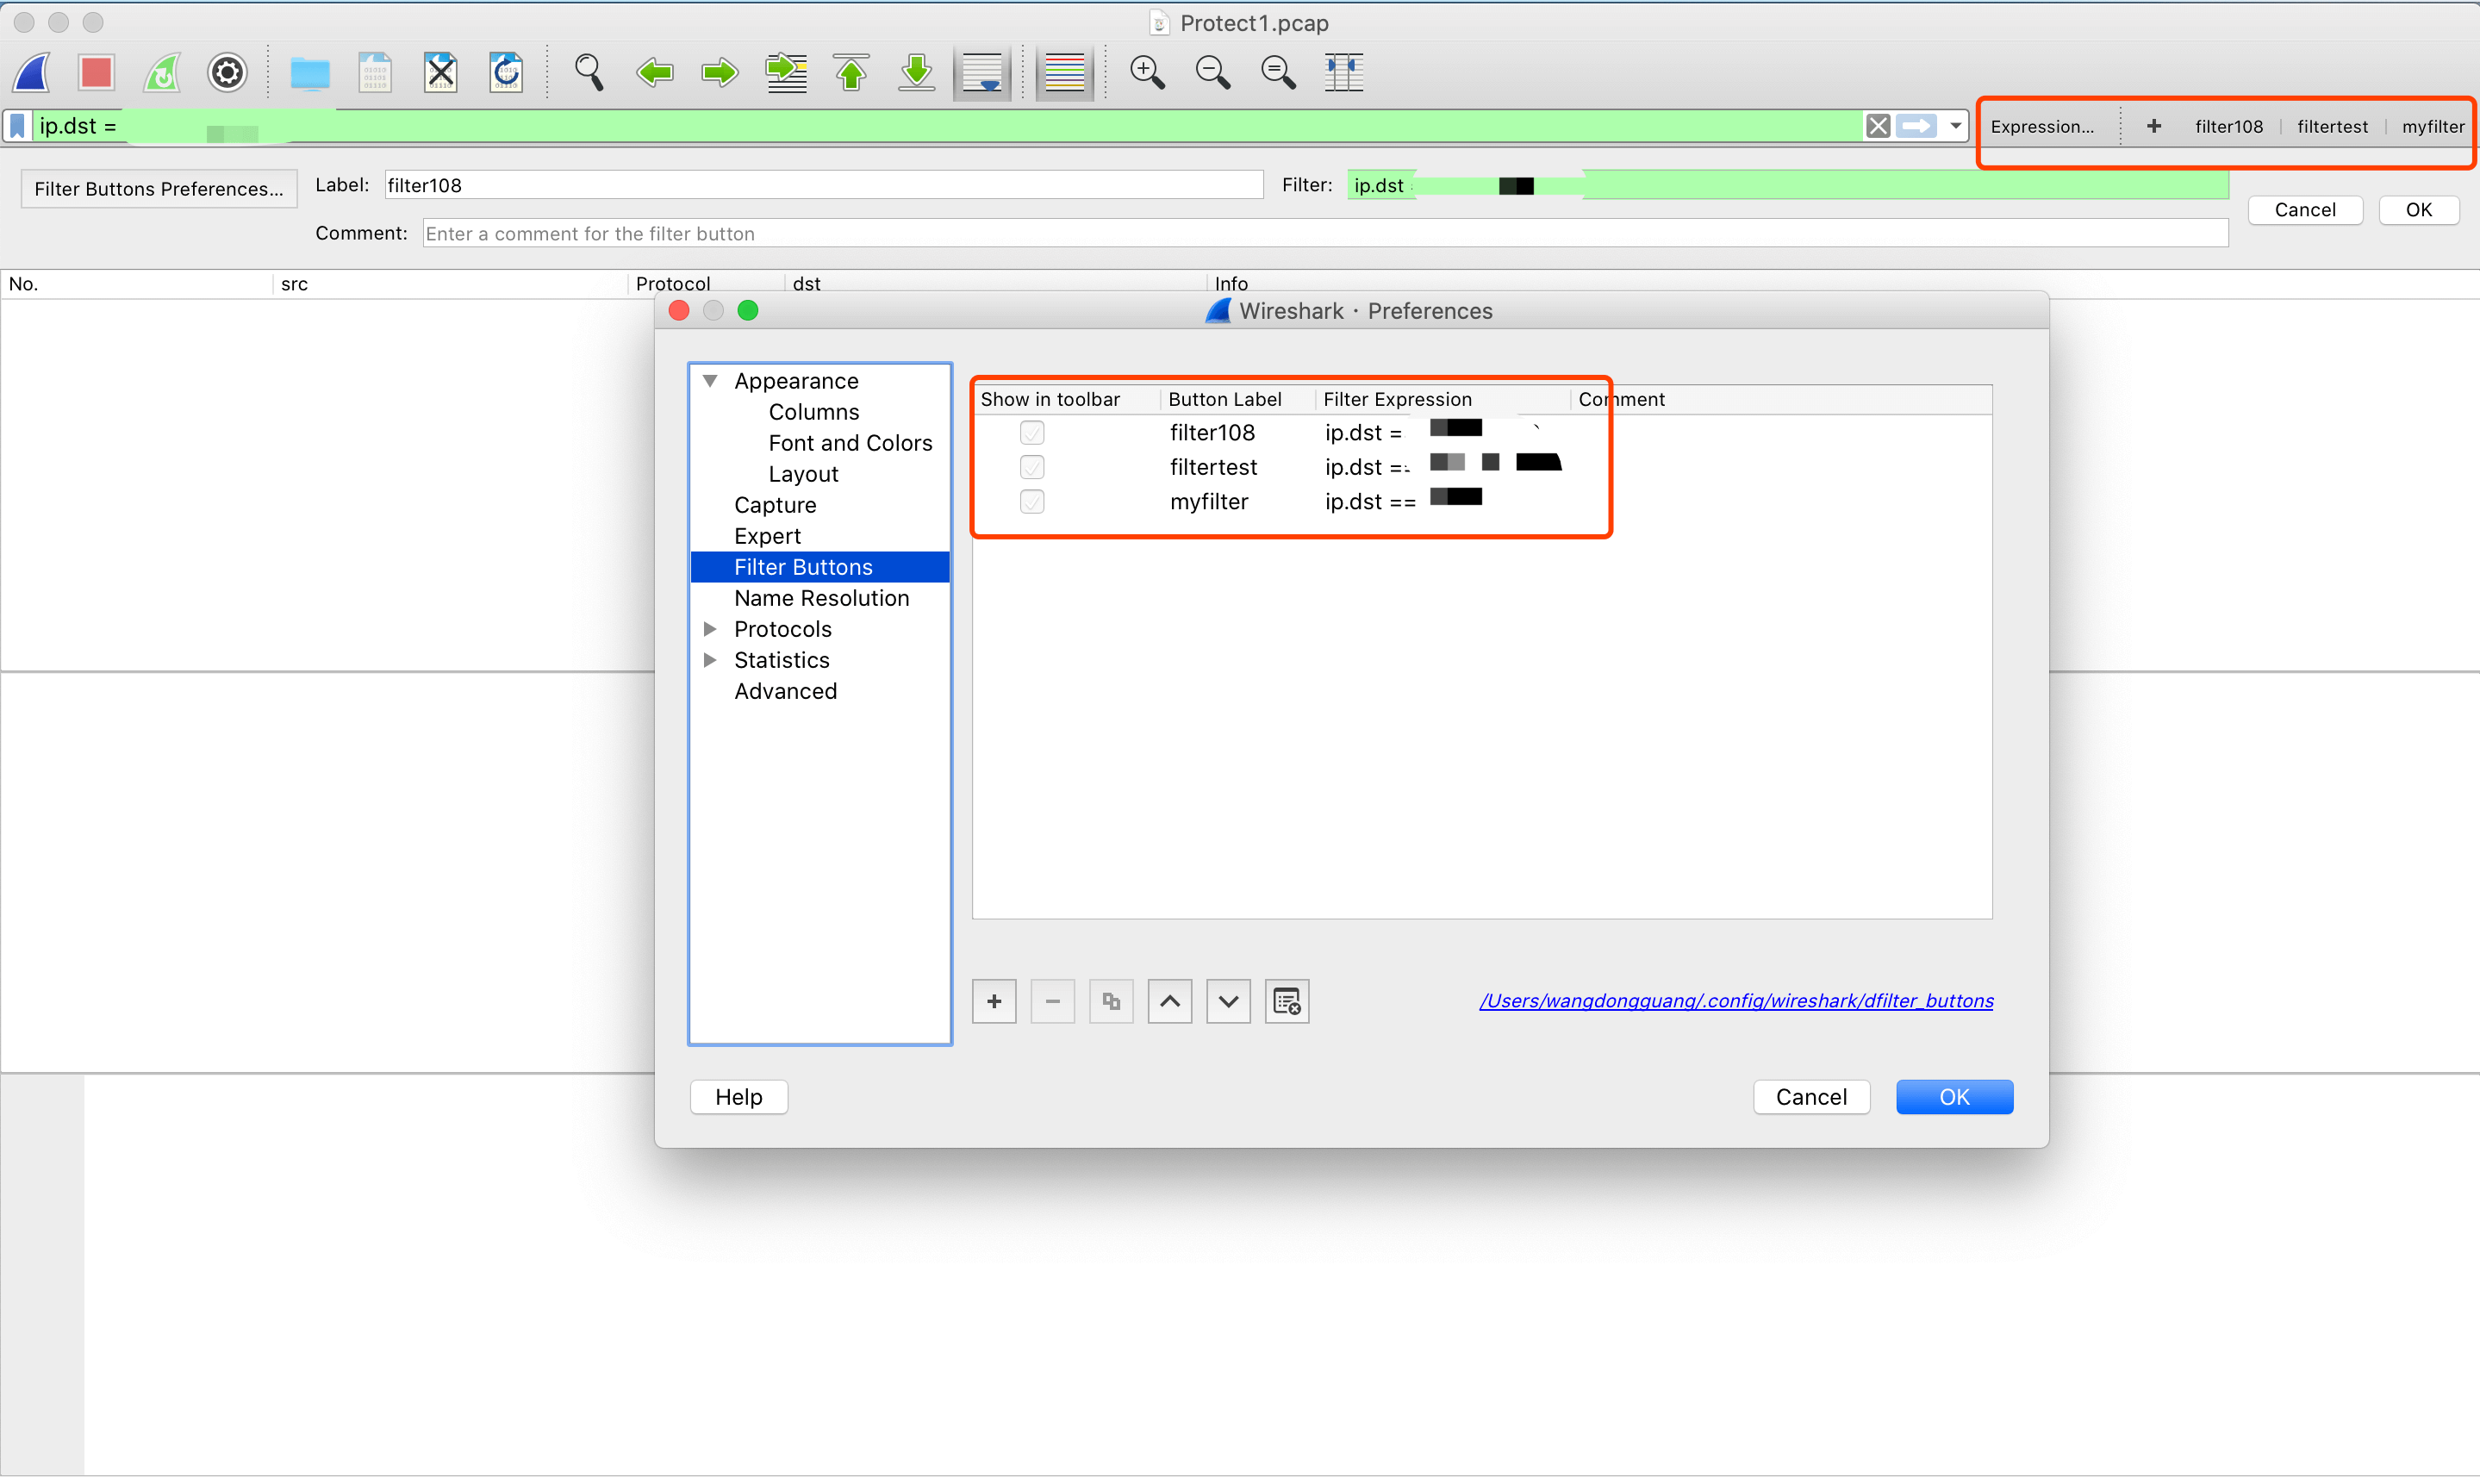Screen dimensions: 2480x1477
Task: Toggle Show in toolbar for filter108
Action: [1032, 433]
